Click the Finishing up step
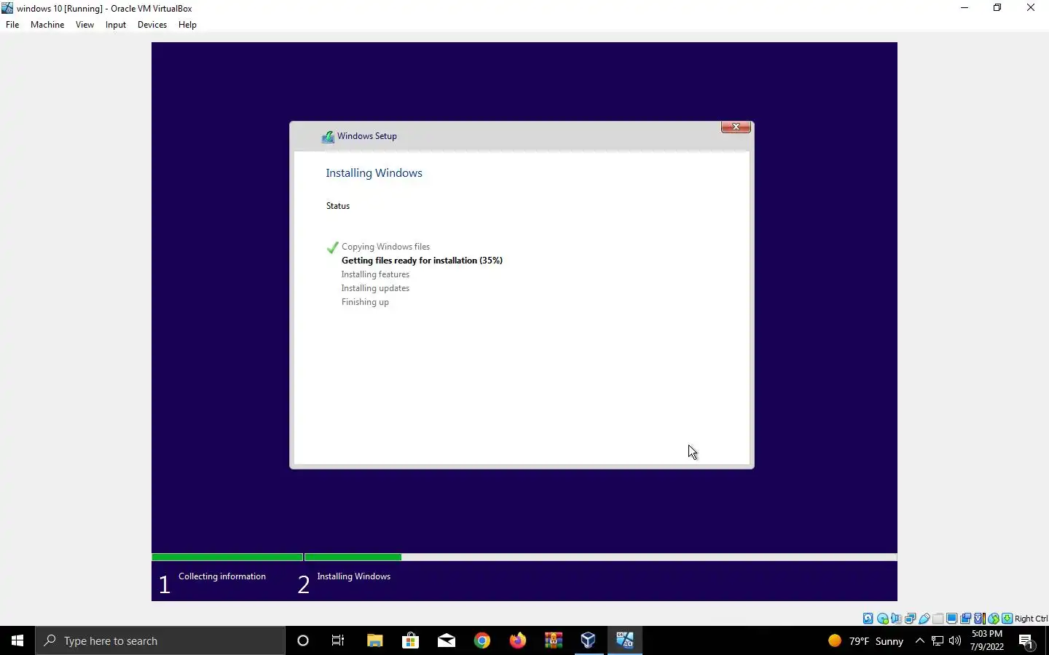This screenshot has height=655, width=1049. pos(365,302)
